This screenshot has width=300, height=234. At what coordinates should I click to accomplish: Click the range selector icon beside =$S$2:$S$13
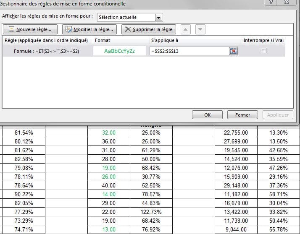233,51
